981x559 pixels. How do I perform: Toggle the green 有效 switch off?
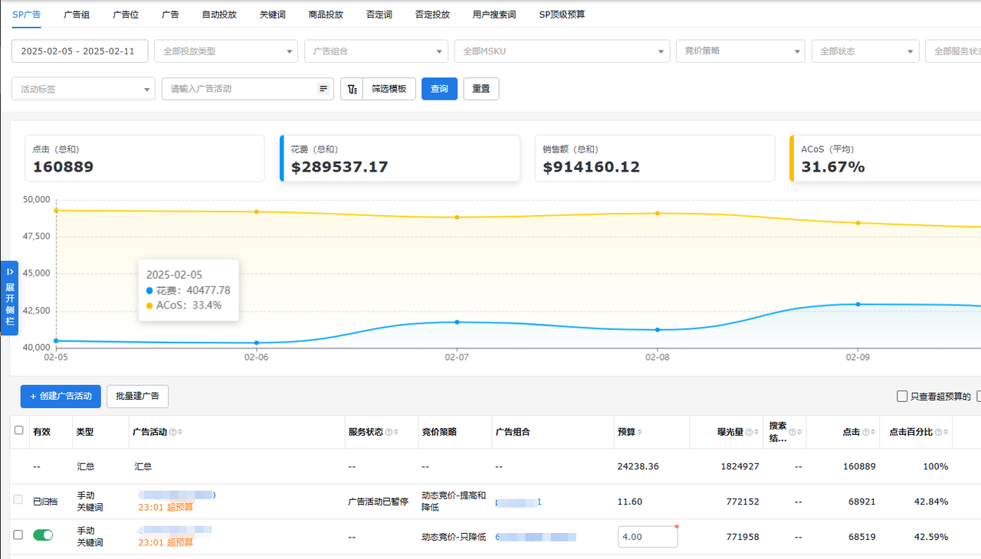point(43,535)
